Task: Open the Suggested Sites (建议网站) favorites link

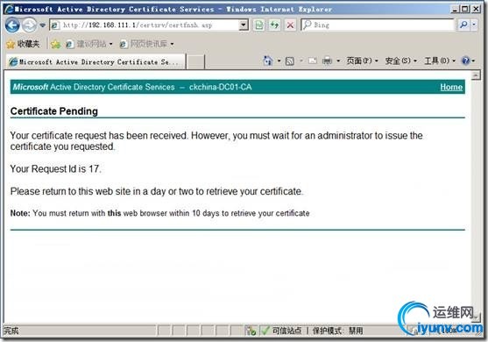Action: [89, 44]
